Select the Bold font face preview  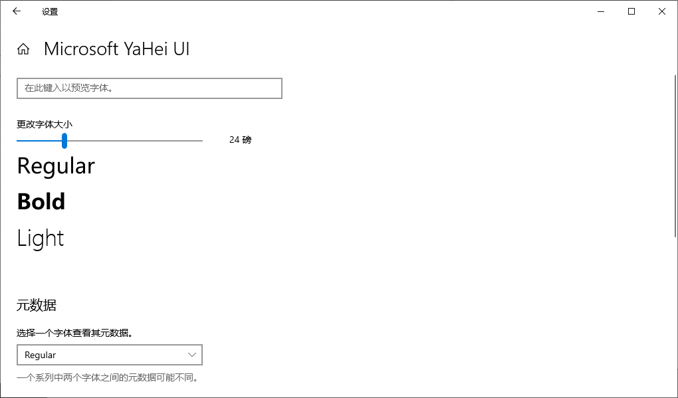pyautogui.click(x=41, y=201)
